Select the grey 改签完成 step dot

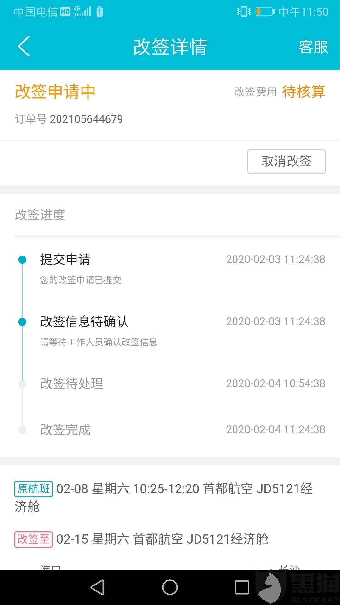(22, 430)
